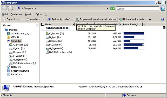Click Systemeigenschaften toolbar button
This screenshot has height=98, width=167.
[x=61, y=19]
